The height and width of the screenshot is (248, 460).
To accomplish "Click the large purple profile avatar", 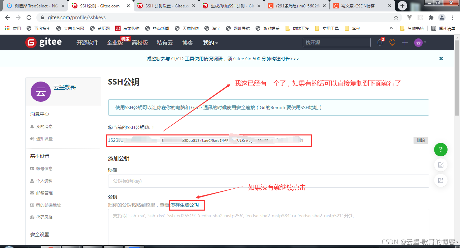I will click(x=41, y=92).
